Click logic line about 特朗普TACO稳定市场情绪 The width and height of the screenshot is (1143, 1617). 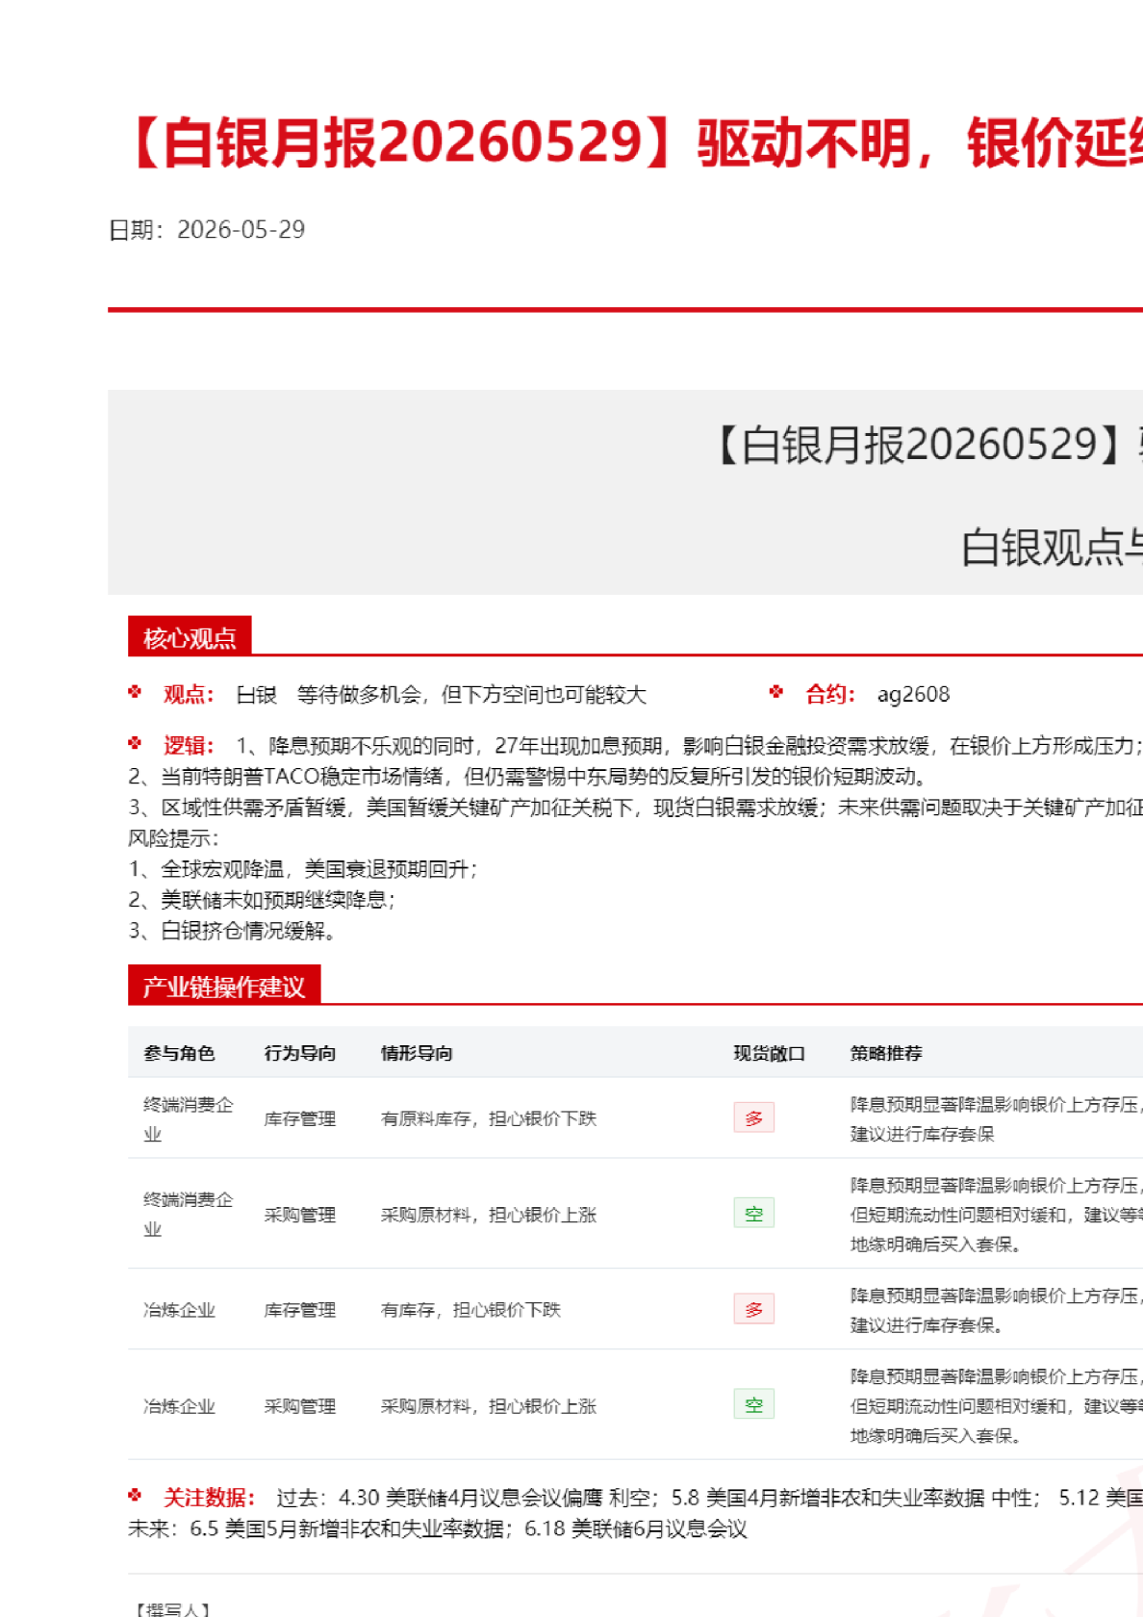point(527,776)
